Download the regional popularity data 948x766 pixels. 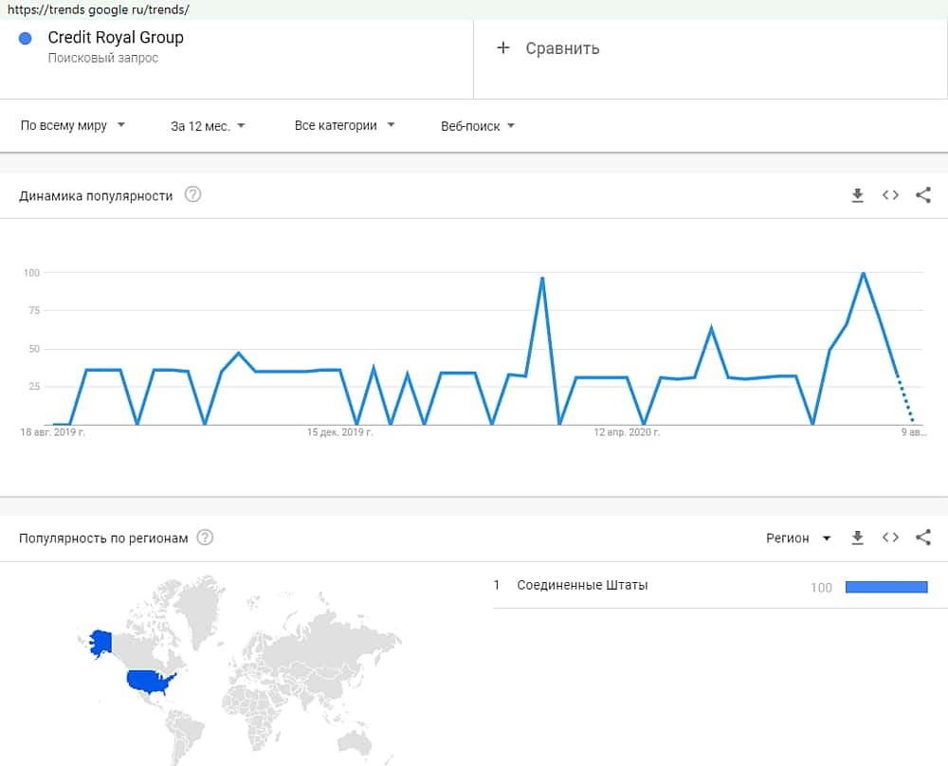click(858, 538)
